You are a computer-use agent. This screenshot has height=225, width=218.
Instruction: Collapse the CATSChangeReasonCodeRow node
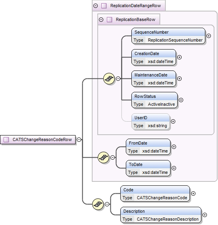tap(79, 139)
